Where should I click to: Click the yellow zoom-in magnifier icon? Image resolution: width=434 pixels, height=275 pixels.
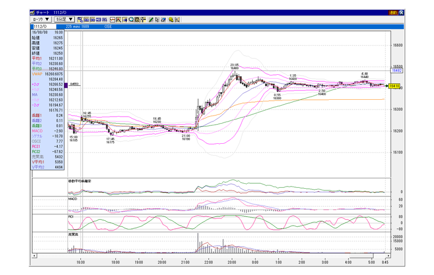171,20
